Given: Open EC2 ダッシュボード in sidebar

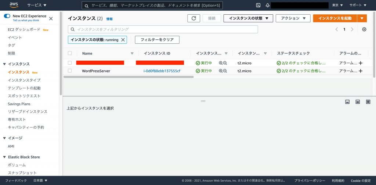Looking at the screenshot, I should (x=24, y=30).
